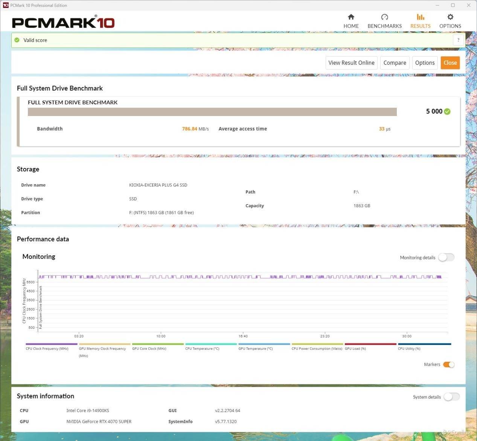Click the question mark help icon
The width and height of the screenshot is (477, 441).
458,40
